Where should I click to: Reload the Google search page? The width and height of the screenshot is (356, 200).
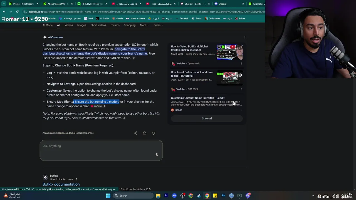(x=17, y=12)
